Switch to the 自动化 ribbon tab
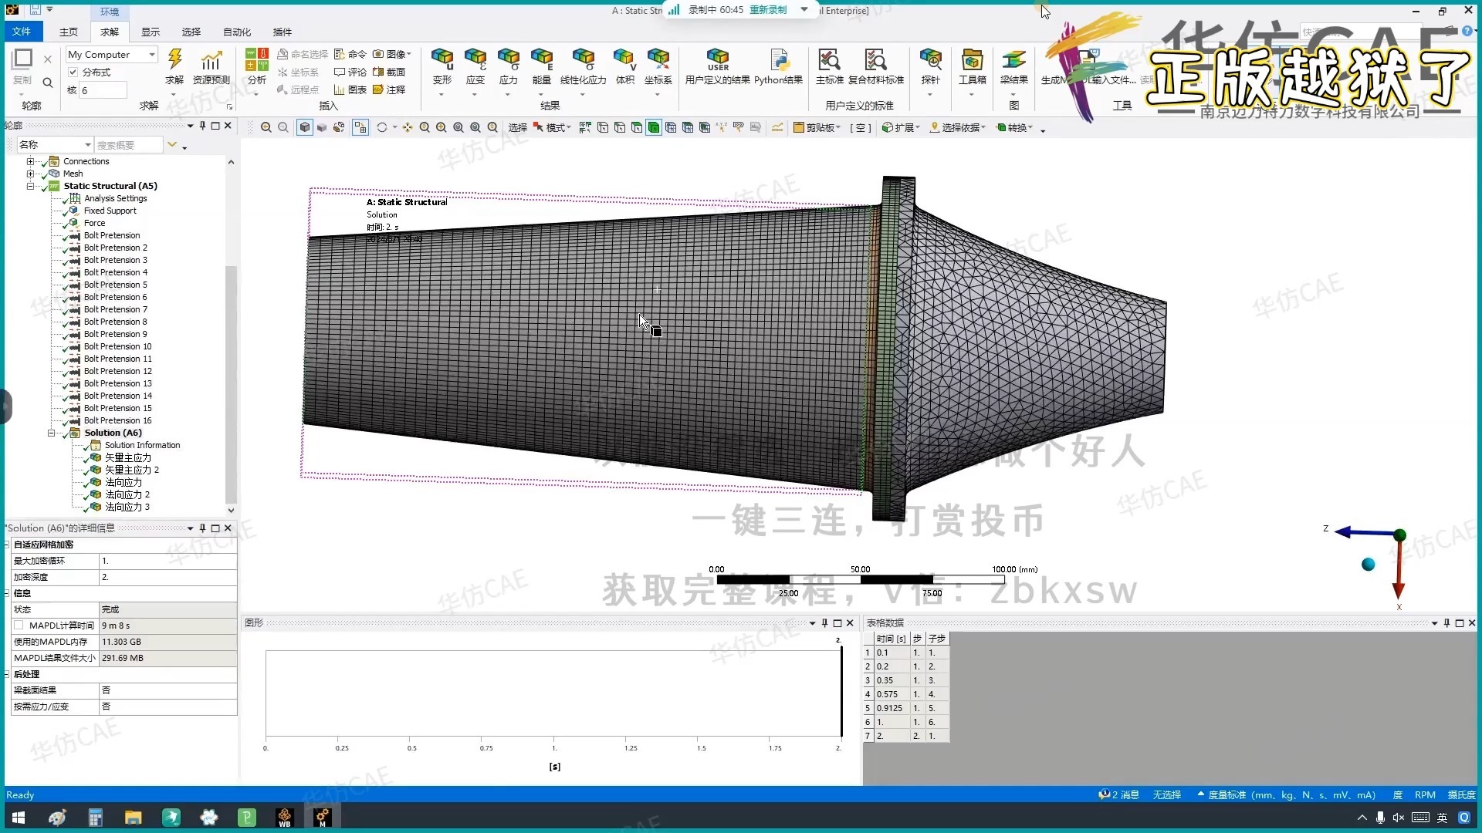This screenshot has height=833, width=1482. (237, 32)
